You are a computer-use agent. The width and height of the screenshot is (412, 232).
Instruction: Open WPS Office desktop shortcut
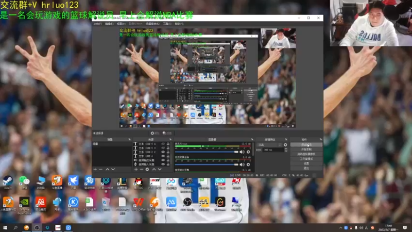point(139,204)
